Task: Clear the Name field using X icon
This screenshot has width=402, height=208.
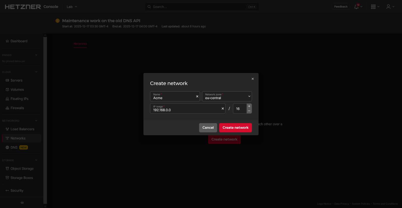Action: coord(197,96)
